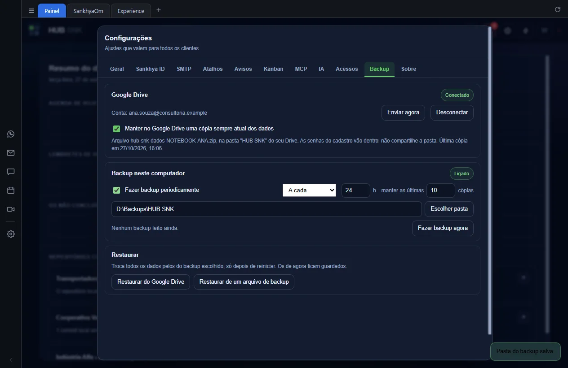Click the Desconectar button
This screenshot has width=568, height=368.
(452, 113)
